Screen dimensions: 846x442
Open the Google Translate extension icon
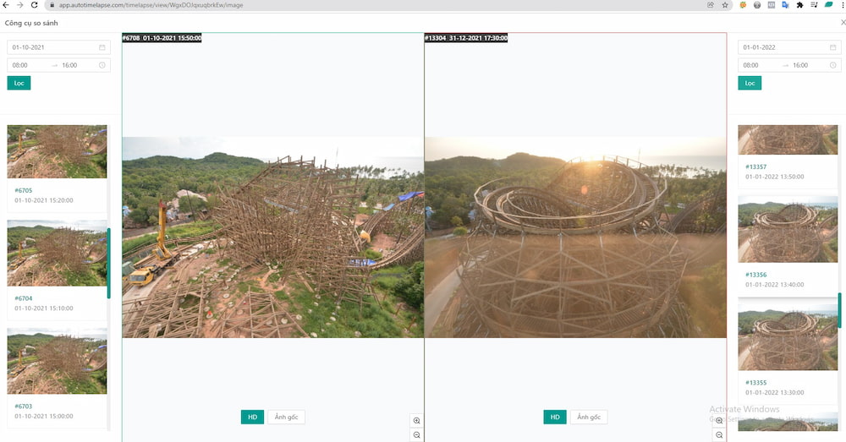[785, 5]
